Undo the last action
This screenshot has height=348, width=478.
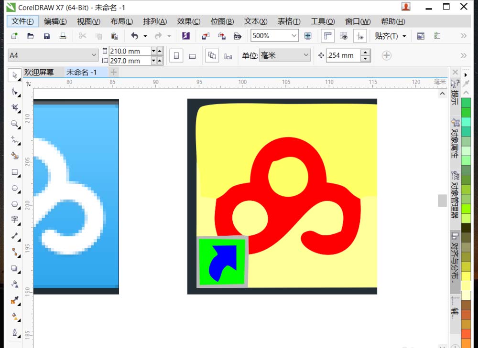[134, 36]
